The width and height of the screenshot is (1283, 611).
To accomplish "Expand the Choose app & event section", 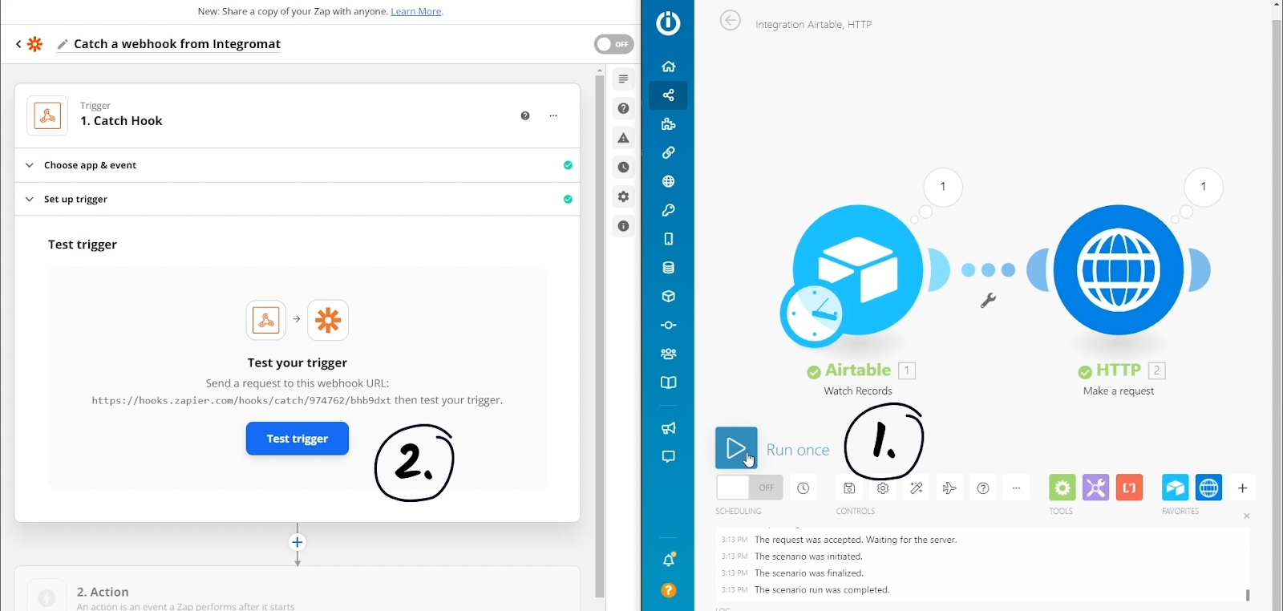I will pos(297,165).
